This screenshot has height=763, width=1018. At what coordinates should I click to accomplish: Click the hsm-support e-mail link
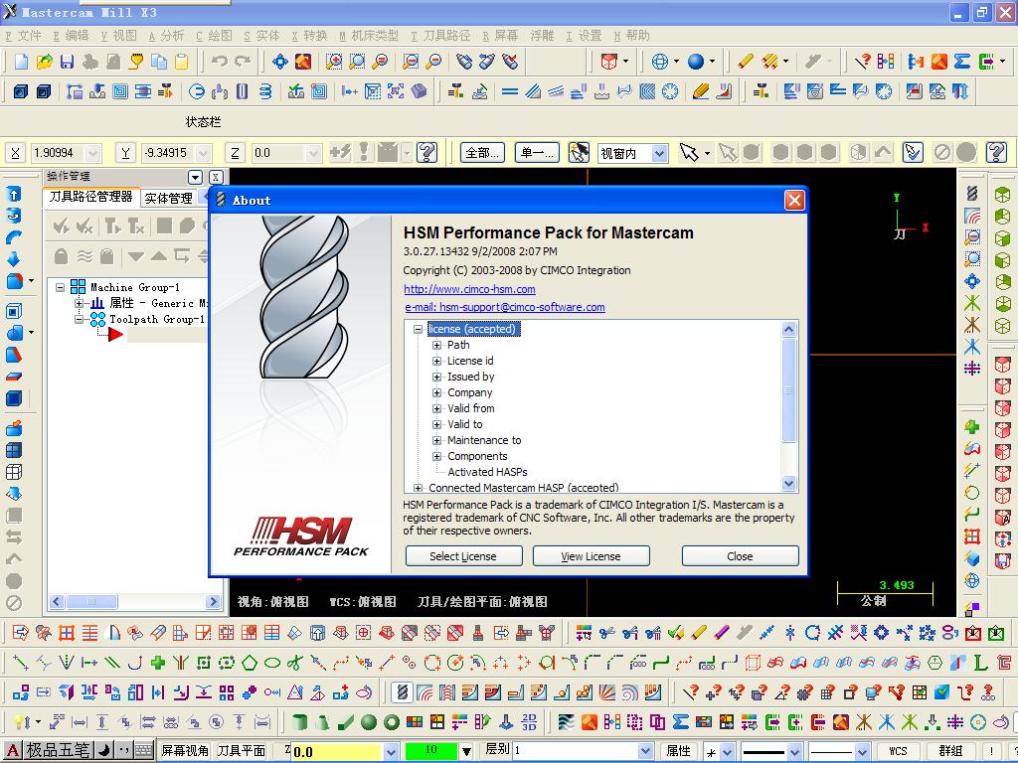click(504, 308)
